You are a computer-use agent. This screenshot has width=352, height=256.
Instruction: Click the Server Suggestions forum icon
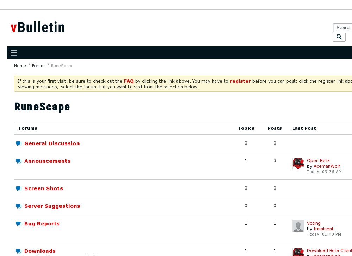tap(19, 206)
